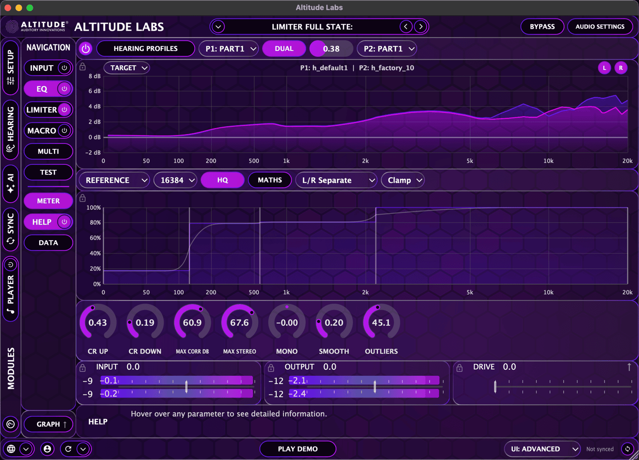Open the Setup panel from the sidebar

10,68
